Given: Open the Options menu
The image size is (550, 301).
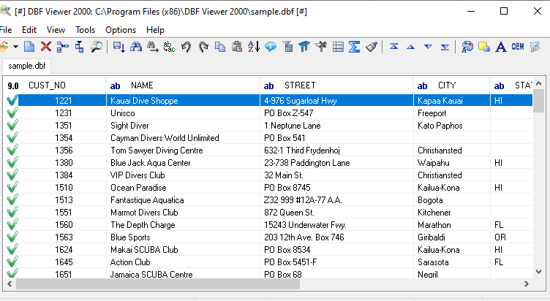Looking at the screenshot, I should click(121, 30).
